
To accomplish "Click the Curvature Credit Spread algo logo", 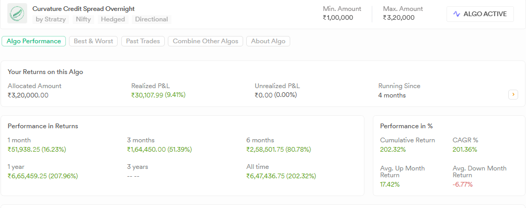I will pyautogui.click(x=17, y=14).
